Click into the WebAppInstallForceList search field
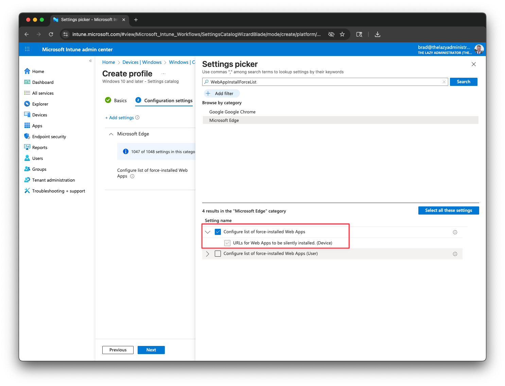 [325, 82]
